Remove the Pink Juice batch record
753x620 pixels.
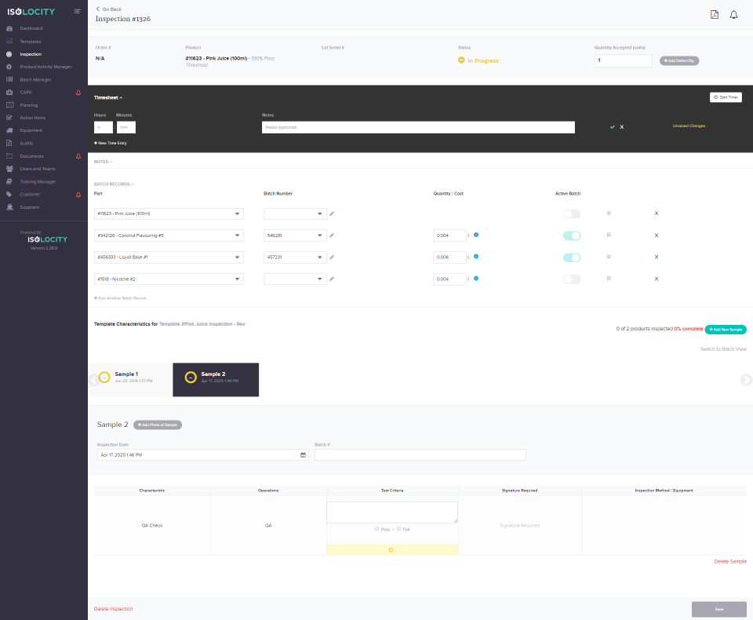click(x=657, y=213)
